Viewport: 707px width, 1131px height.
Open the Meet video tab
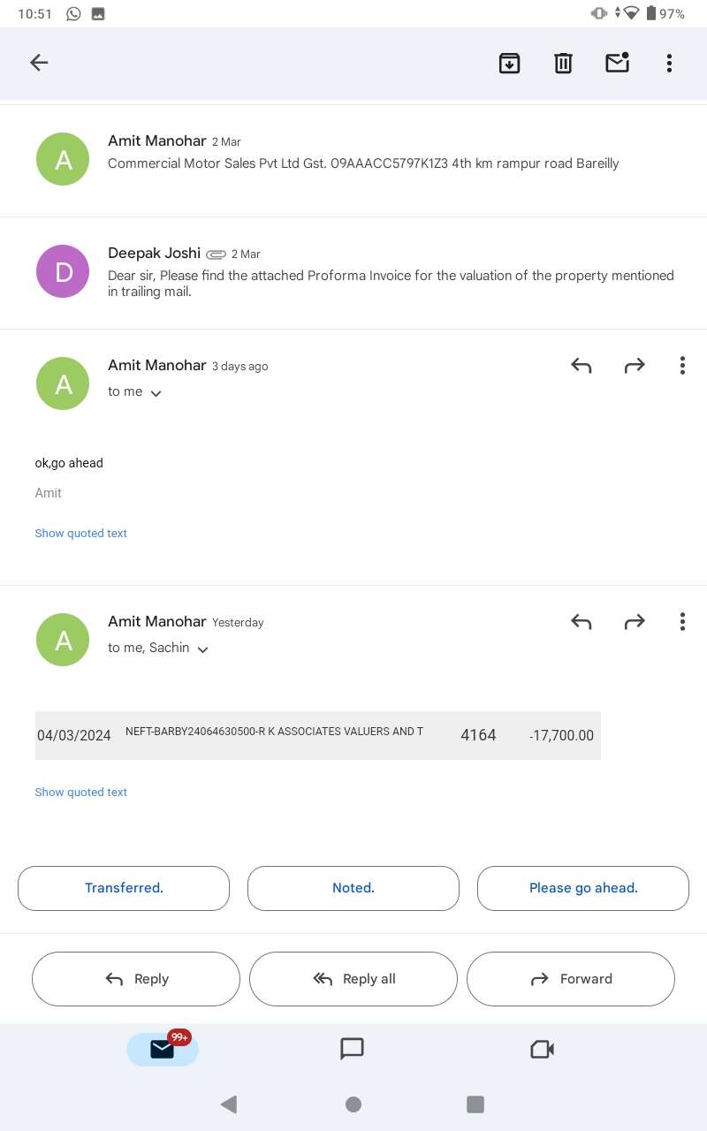click(542, 1049)
